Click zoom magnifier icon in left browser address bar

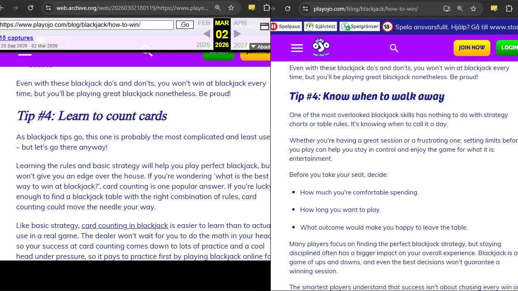218,8
